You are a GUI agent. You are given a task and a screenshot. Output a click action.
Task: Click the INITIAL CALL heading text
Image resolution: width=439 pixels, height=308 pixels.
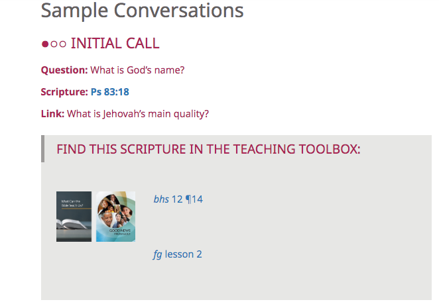click(x=115, y=44)
